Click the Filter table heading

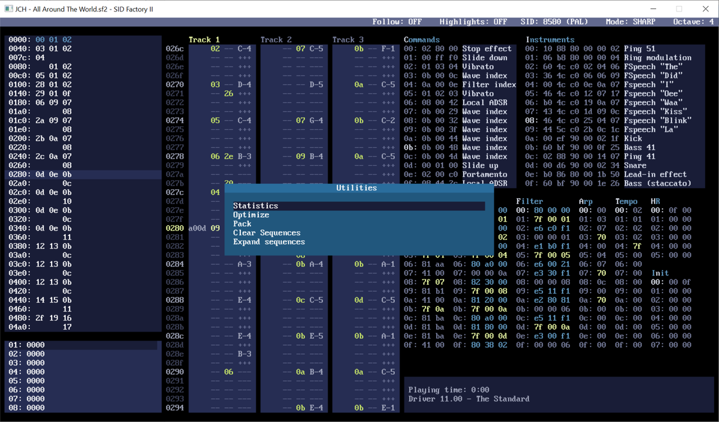tap(530, 202)
